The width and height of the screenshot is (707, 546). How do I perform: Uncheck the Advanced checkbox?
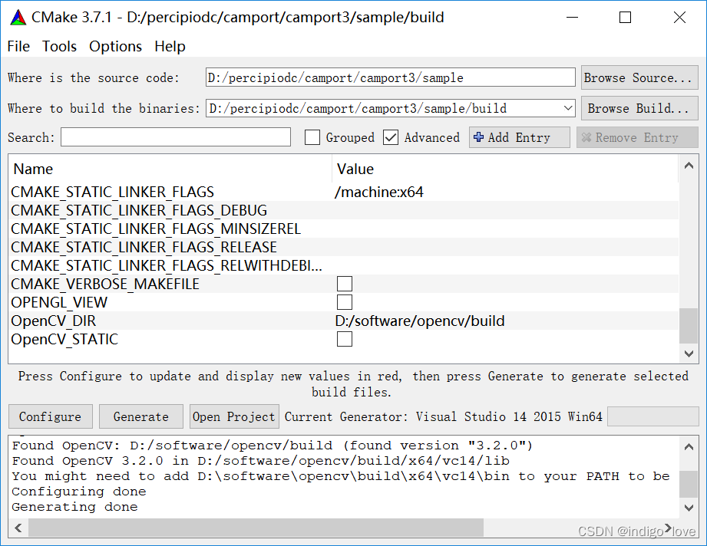(x=391, y=137)
